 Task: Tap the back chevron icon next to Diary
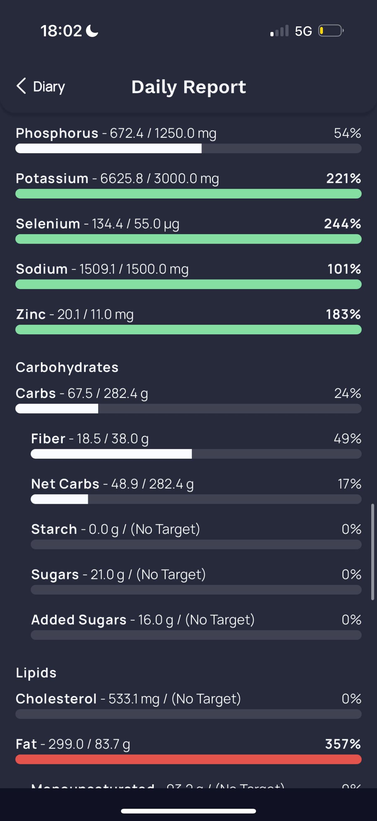[21, 86]
